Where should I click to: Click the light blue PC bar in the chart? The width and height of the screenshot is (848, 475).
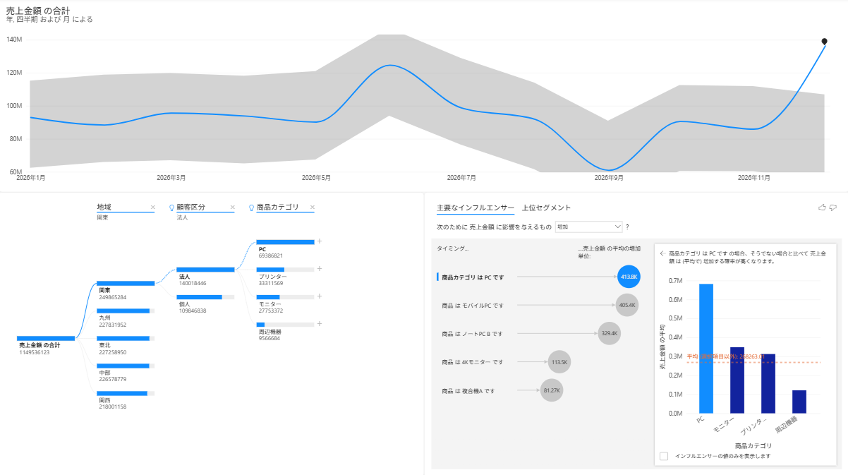(x=705, y=348)
